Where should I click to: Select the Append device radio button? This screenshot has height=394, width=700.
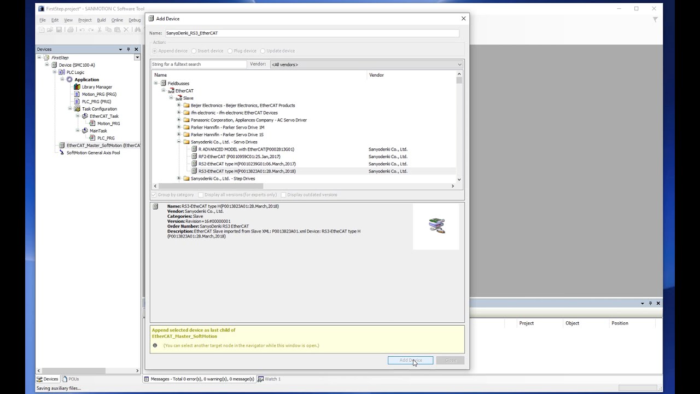[x=155, y=51]
